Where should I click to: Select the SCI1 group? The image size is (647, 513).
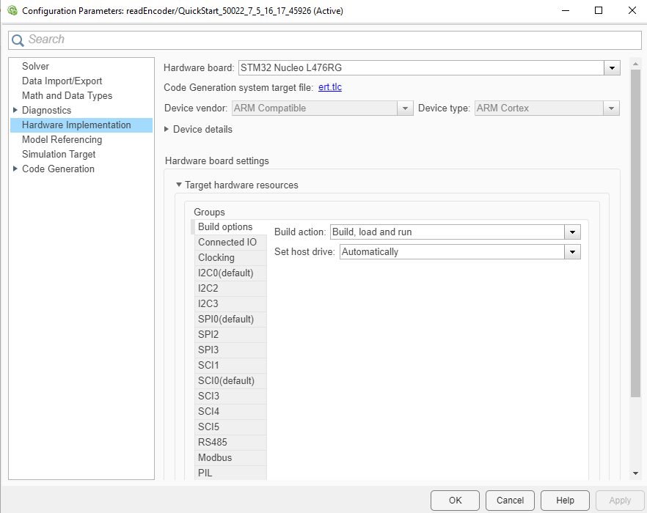tap(230, 366)
